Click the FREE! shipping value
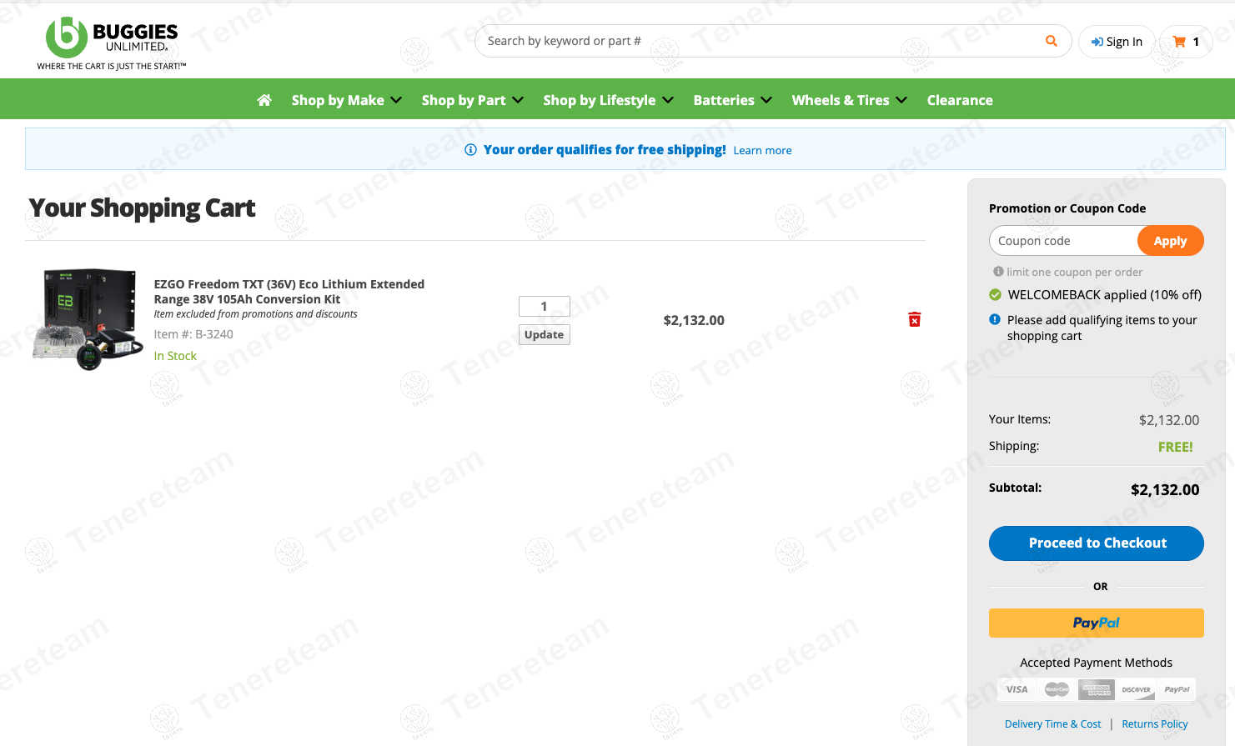1235x746 pixels. (1176, 447)
